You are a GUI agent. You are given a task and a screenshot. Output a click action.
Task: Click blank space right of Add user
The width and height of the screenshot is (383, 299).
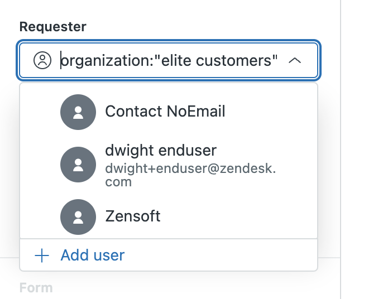(223, 255)
